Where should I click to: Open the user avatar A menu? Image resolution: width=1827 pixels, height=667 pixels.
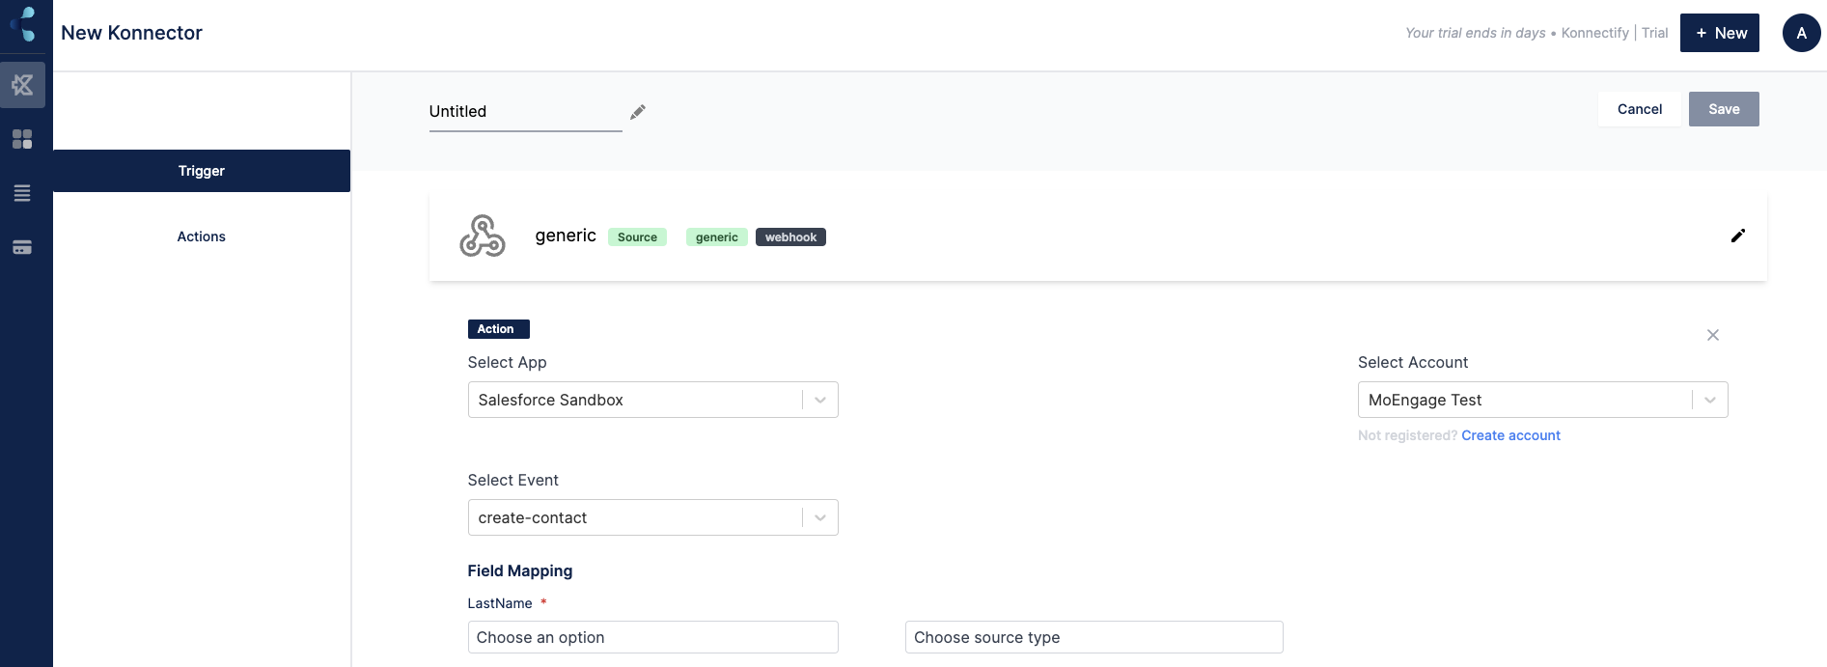tap(1801, 33)
